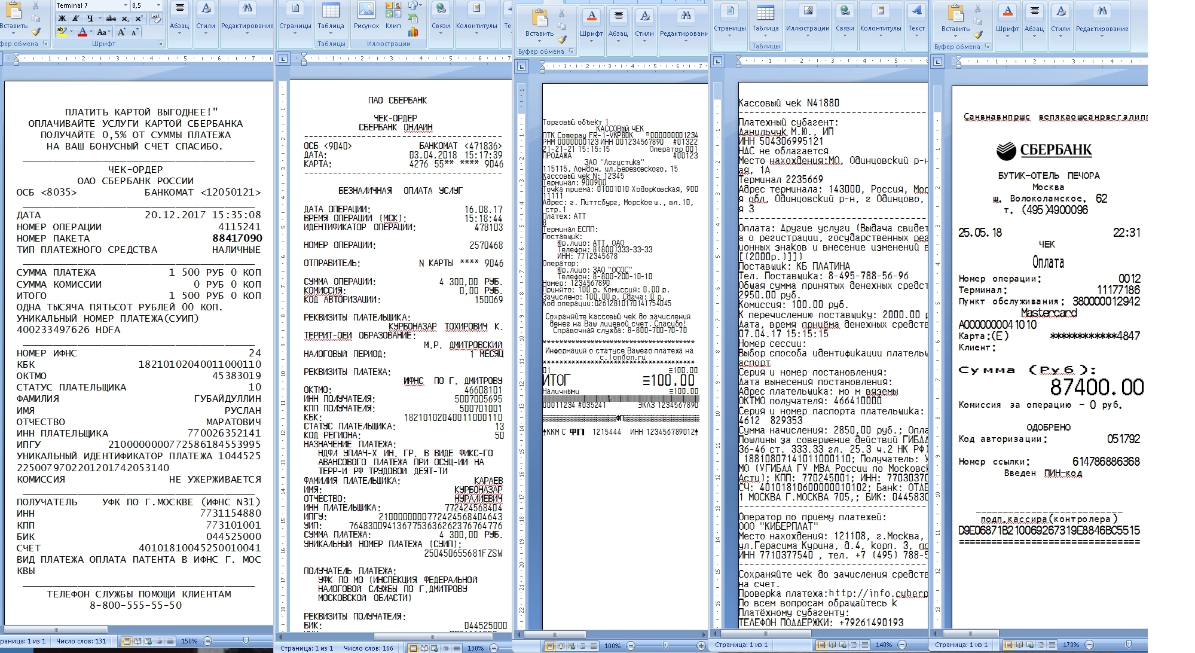This screenshot has height=653, width=1195.
Task: Open the font color dropdown arrow
Action: coord(91,32)
